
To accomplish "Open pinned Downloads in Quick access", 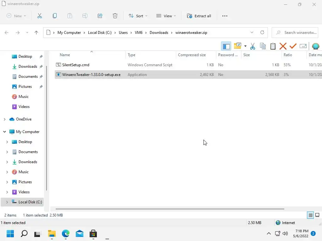I will (28, 67).
